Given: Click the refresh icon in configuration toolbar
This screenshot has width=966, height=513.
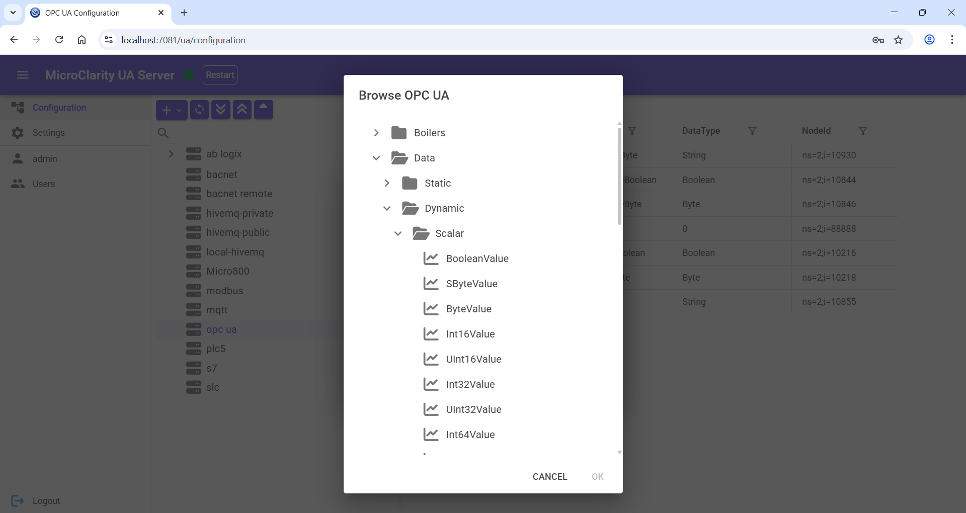Looking at the screenshot, I should (x=199, y=110).
